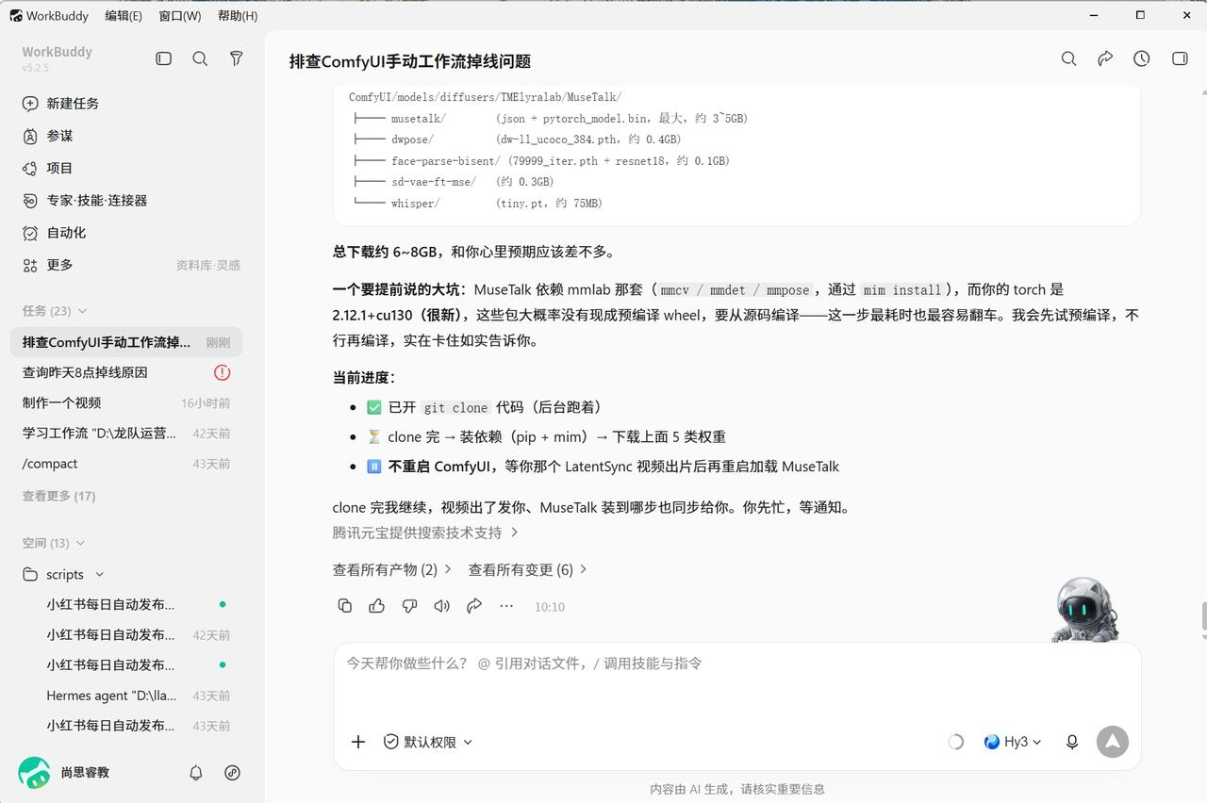Send message with the up arrow button
This screenshot has height=803, width=1207.
pyautogui.click(x=1113, y=742)
